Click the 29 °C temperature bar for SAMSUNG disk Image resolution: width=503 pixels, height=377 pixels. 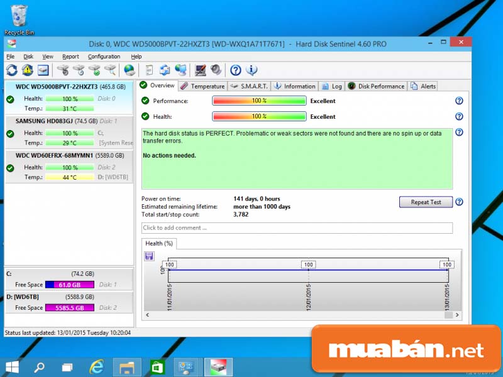pos(70,143)
